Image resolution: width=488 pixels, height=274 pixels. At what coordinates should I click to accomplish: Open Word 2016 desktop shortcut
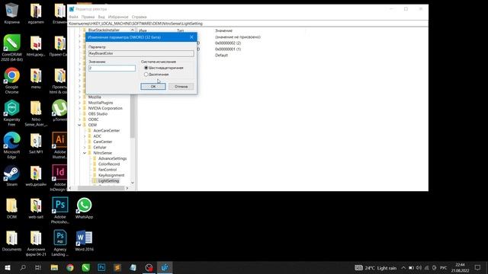click(84, 241)
